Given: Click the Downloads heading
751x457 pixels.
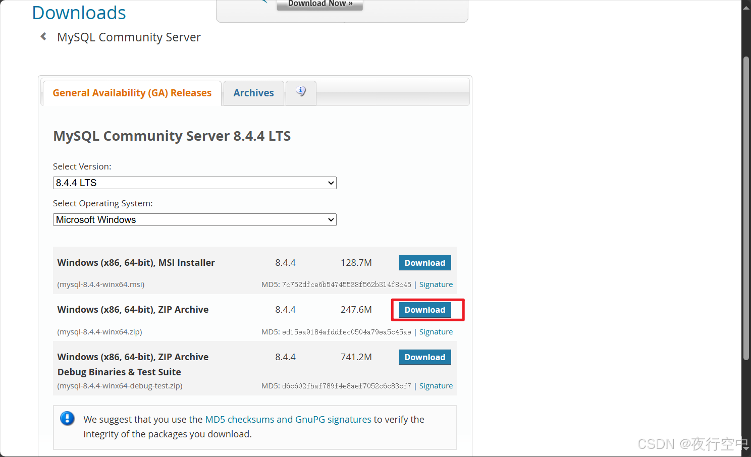Looking at the screenshot, I should [x=79, y=13].
